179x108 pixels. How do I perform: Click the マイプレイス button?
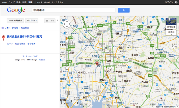click(32, 20)
